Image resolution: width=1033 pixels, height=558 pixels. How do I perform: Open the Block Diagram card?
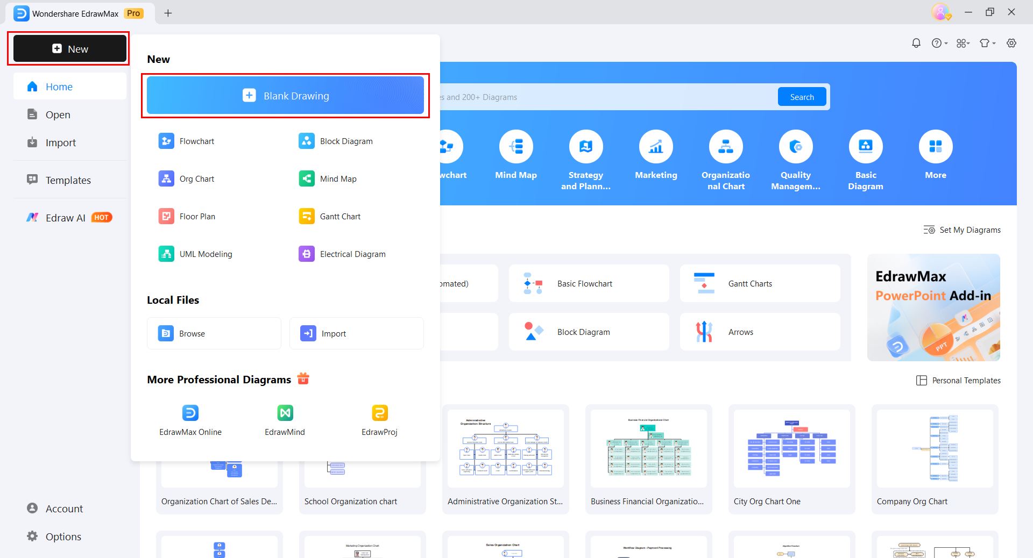(589, 332)
